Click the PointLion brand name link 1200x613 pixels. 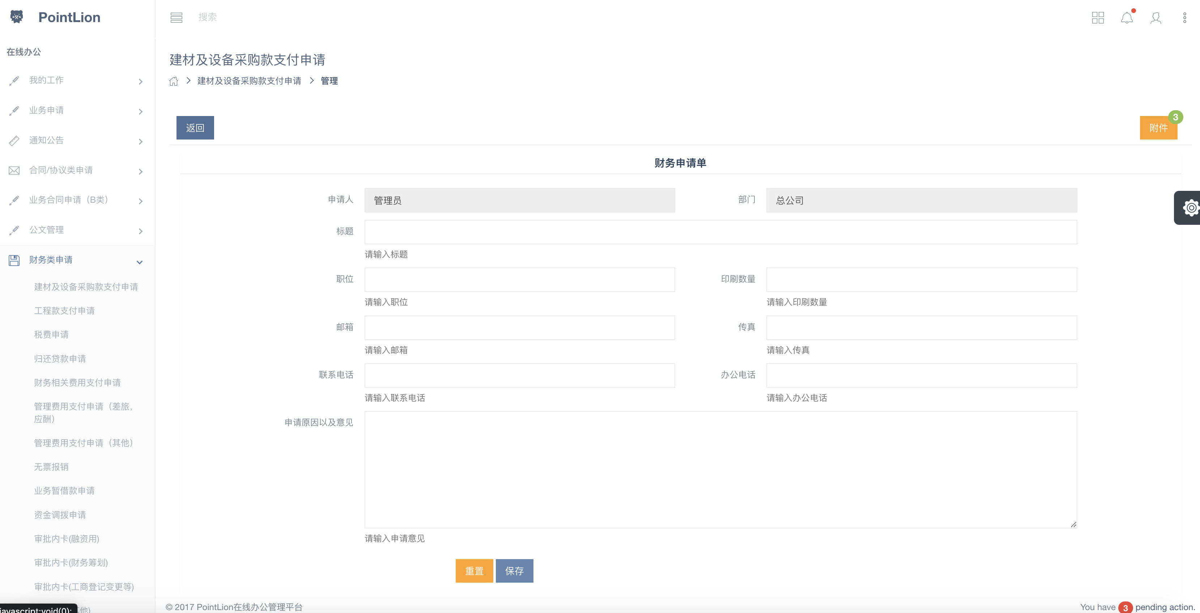[x=69, y=17]
